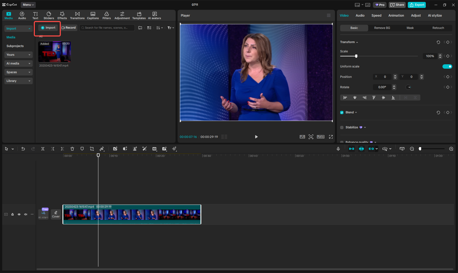Viewport: 458px width, 273px height.
Task: Click the Export button
Action: [417, 5]
